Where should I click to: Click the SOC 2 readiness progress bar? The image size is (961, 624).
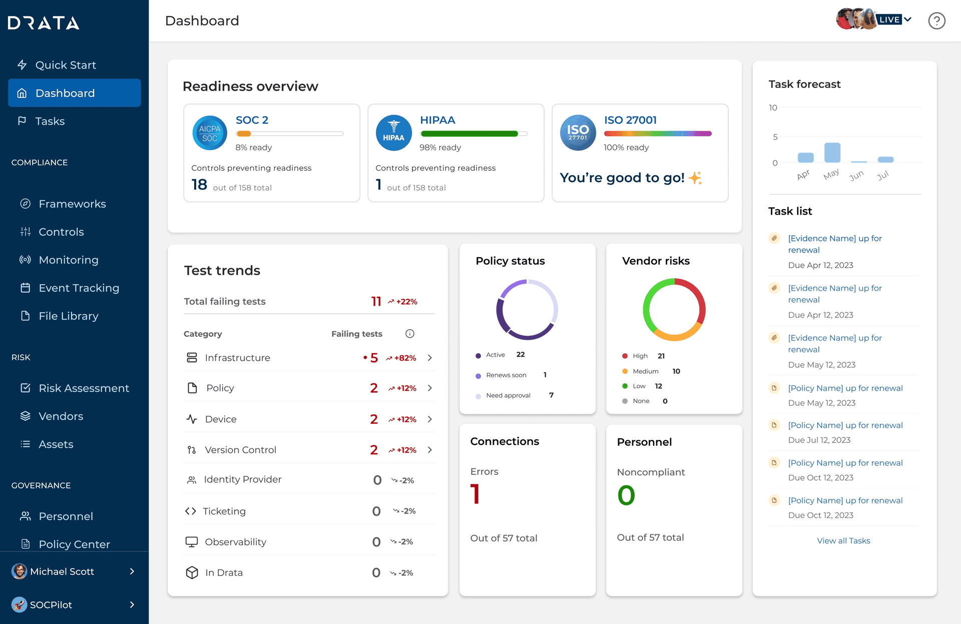(289, 134)
